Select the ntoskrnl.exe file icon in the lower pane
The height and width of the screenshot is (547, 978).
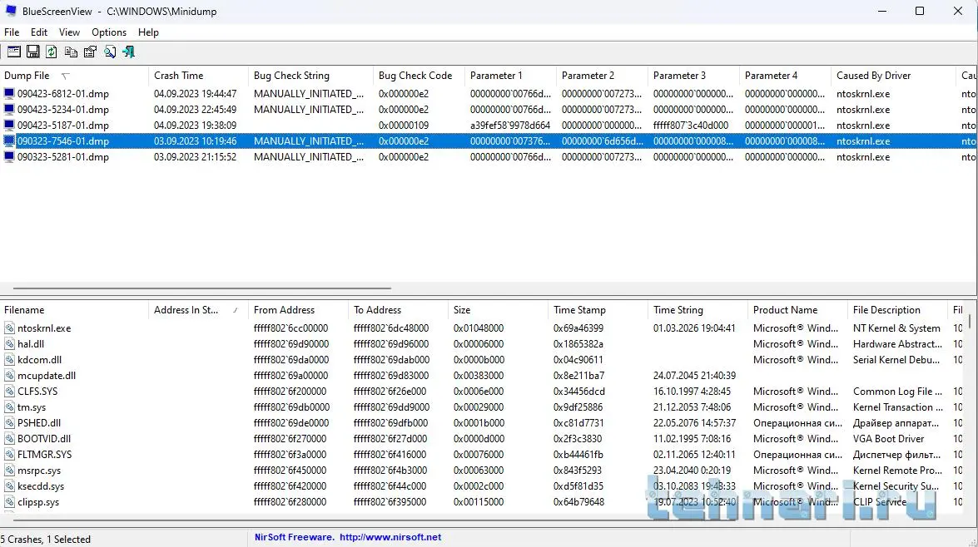[10, 328]
